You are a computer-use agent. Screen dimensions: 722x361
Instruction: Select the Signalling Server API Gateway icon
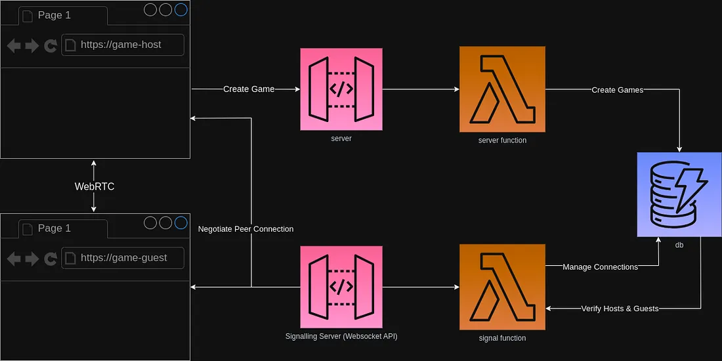click(341, 287)
